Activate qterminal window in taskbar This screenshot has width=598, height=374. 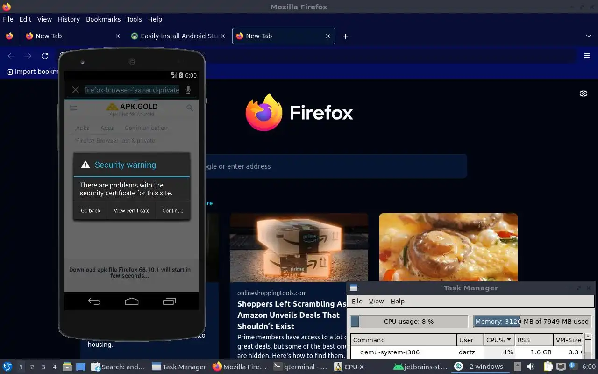click(x=301, y=367)
